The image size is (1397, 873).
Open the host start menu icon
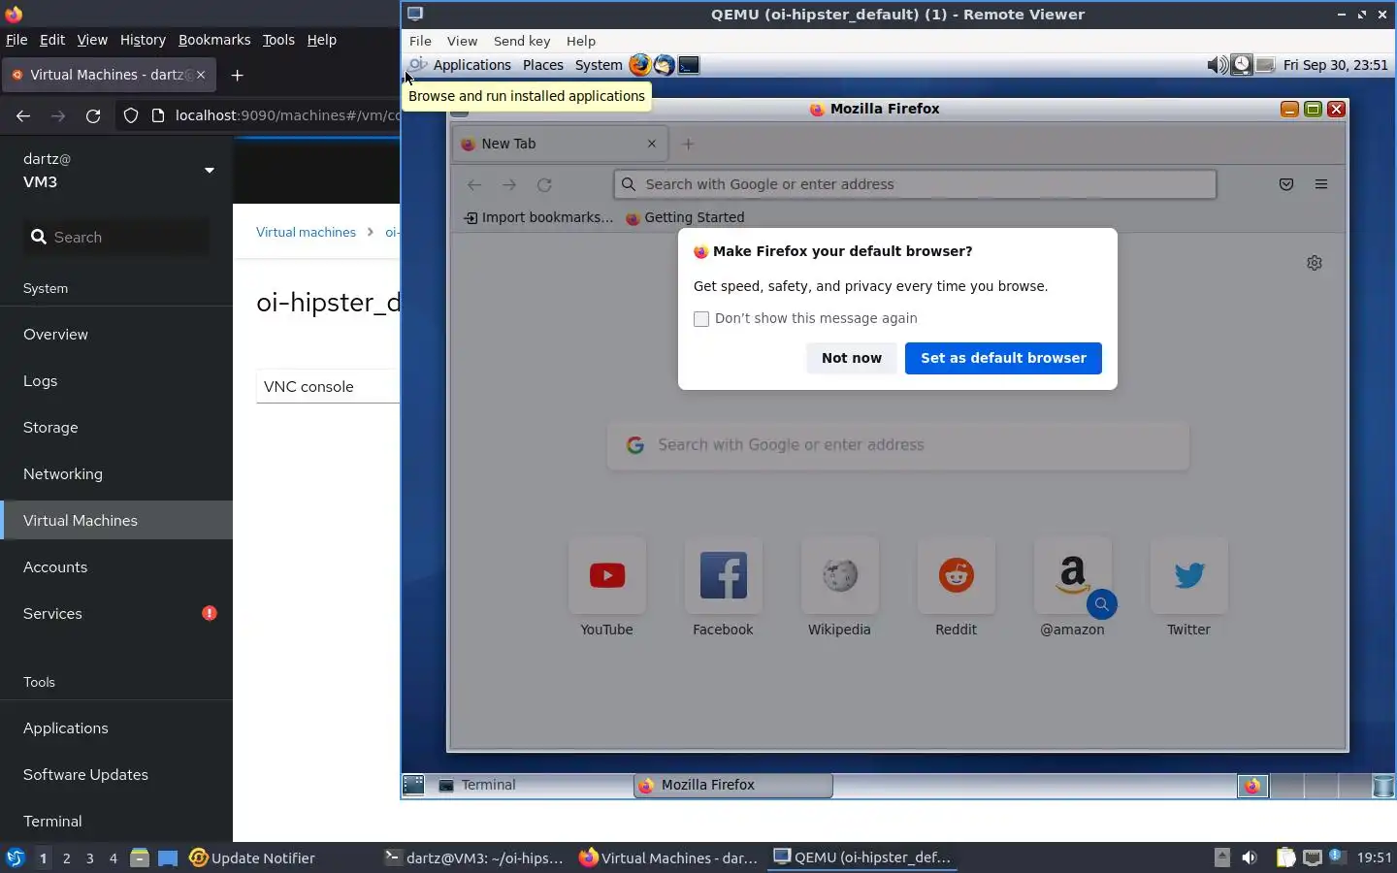16,857
